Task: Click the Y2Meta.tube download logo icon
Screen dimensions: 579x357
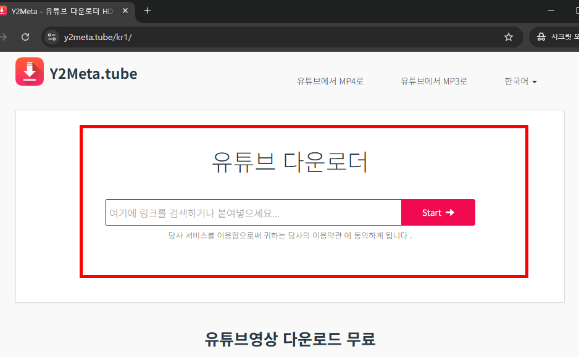Action: (29, 72)
